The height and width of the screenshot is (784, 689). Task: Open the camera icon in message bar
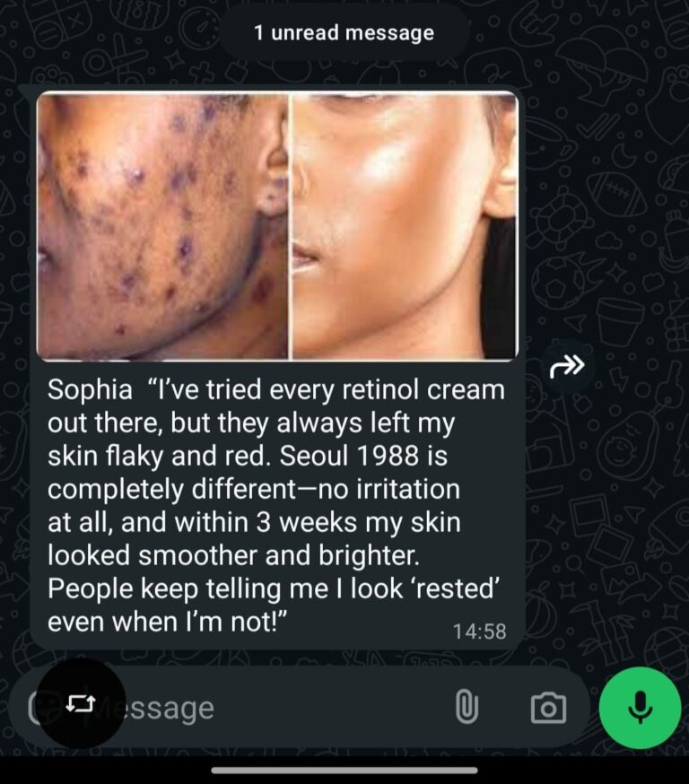pos(548,708)
